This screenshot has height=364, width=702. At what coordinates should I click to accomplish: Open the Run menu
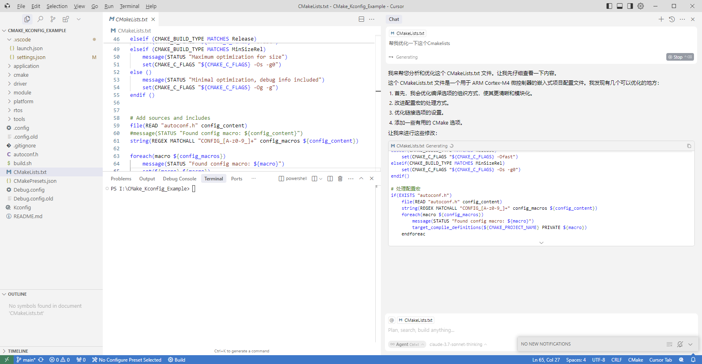coord(109,6)
